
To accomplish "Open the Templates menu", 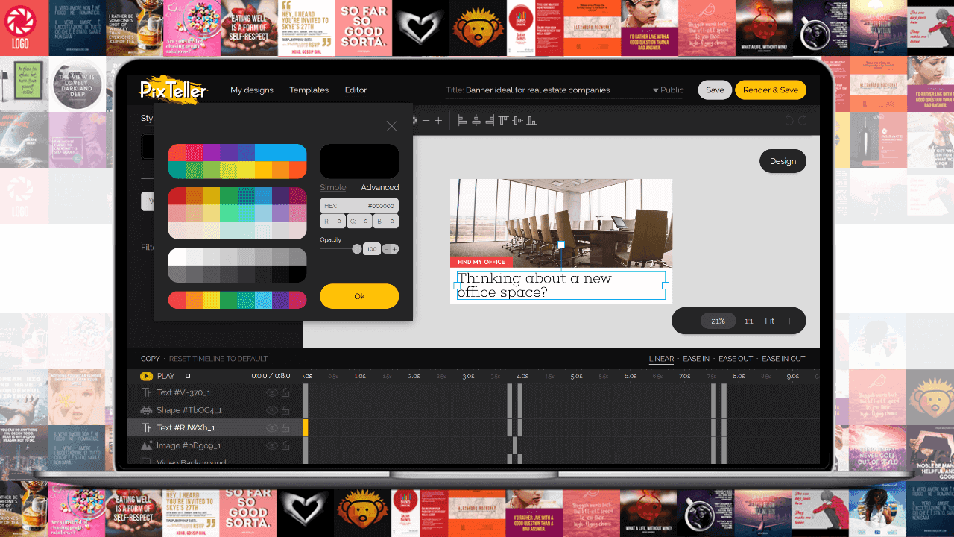I will (x=309, y=90).
